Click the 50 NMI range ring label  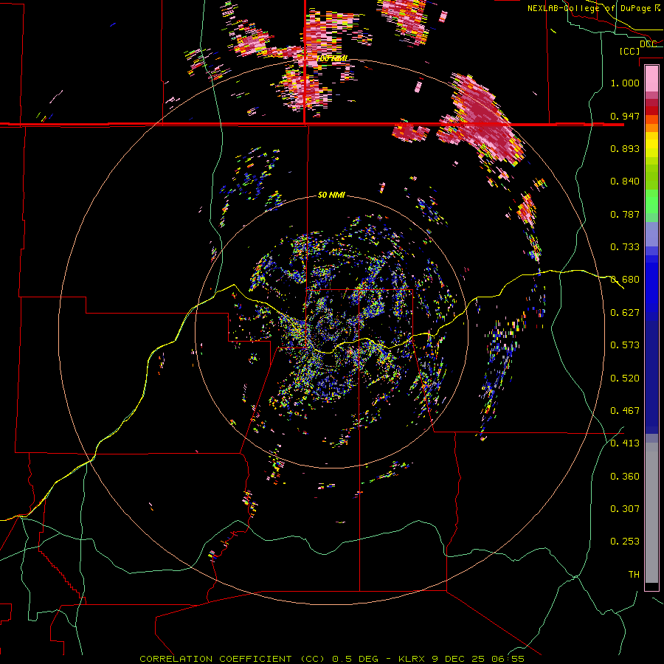pos(331,195)
